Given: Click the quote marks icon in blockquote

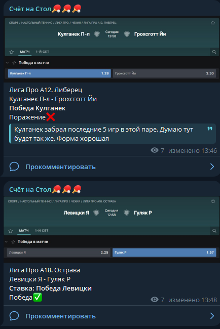Looking at the screenshot, I should click(x=210, y=129).
